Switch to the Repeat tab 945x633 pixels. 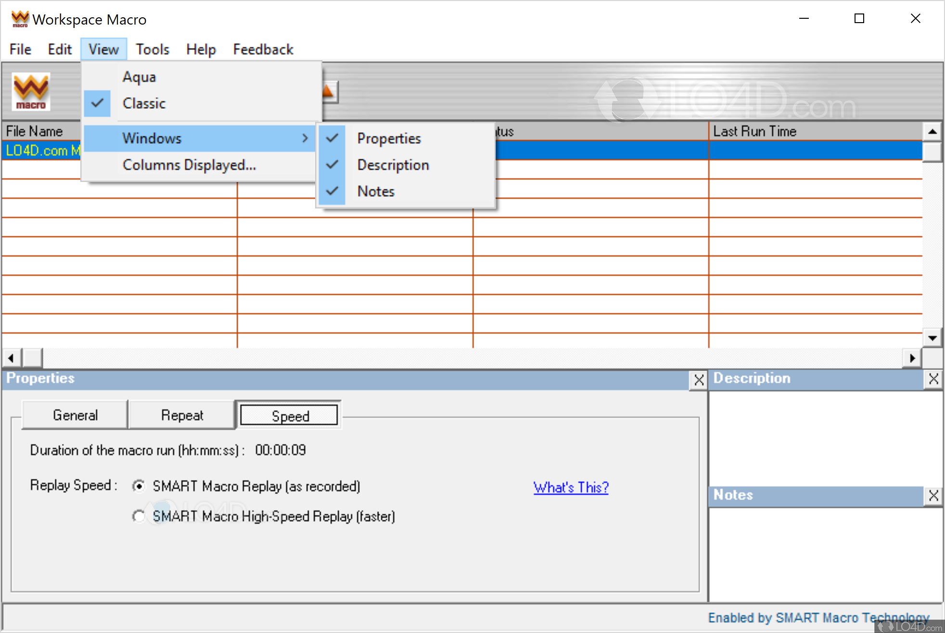tap(182, 415)
